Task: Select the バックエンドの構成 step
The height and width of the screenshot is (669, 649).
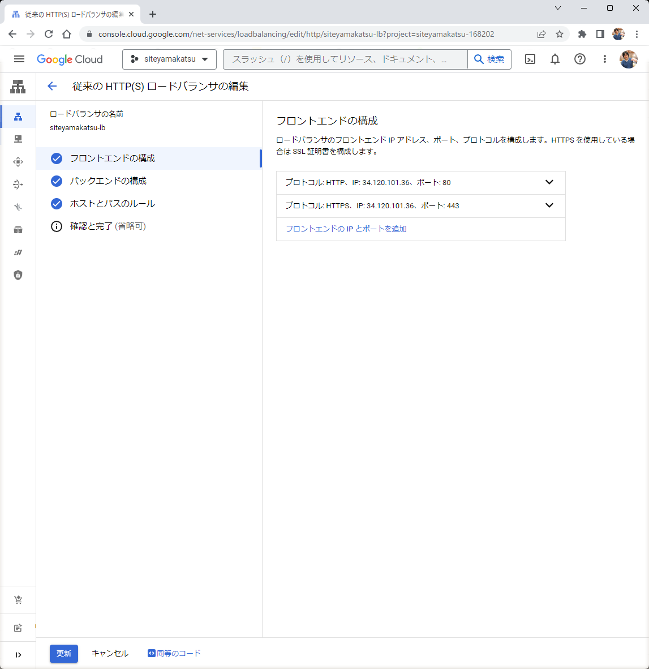Action: pyautogui.click(x=108, y=181)
